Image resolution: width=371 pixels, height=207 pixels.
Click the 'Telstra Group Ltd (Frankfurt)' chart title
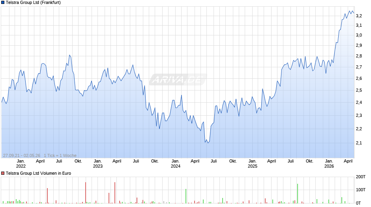(x=34, y=3)
